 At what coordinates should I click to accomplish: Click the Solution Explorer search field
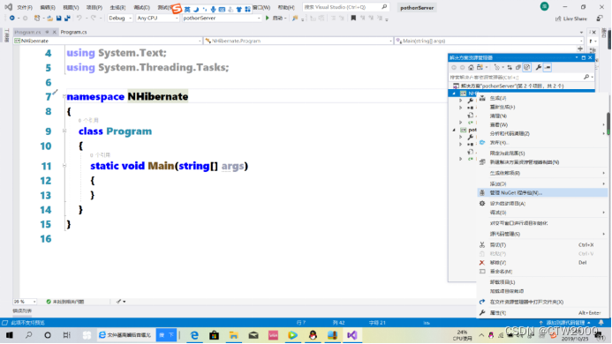521,78
